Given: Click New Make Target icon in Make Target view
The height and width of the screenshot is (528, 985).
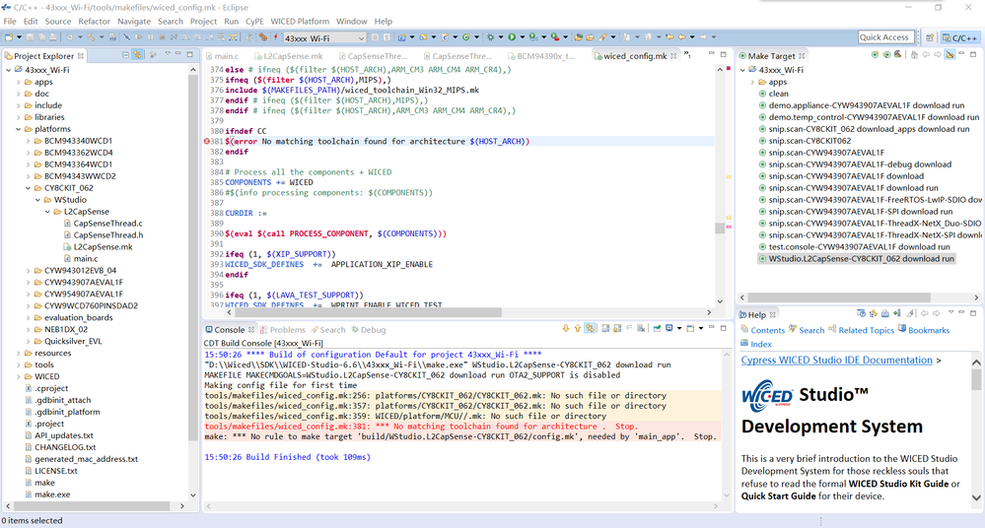Looking at the screenshot, I should pyautogui.click(x=875, y=55).
